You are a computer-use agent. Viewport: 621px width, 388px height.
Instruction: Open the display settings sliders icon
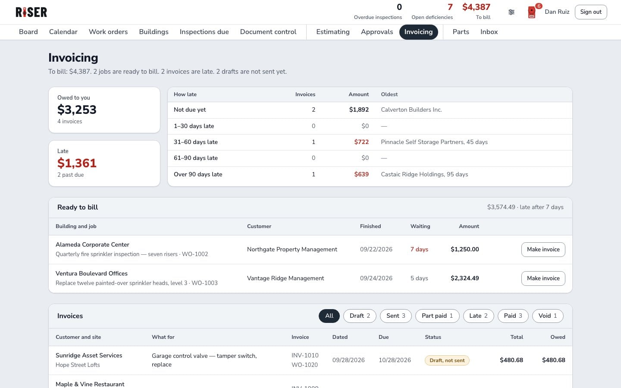click(511, 12)
